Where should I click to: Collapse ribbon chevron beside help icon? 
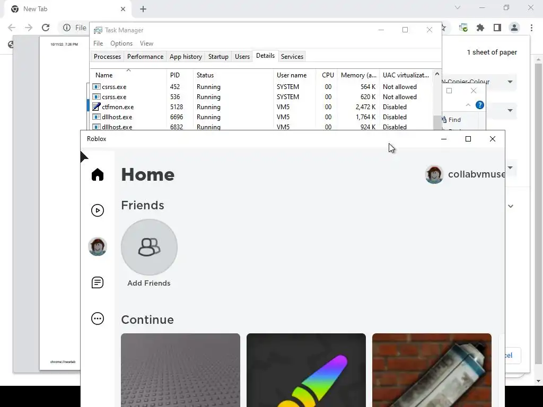coord(468,105)
